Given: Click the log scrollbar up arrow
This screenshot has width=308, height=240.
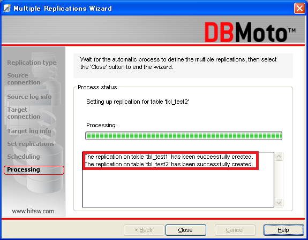Looking at the screenshot, I should point(279,157).
